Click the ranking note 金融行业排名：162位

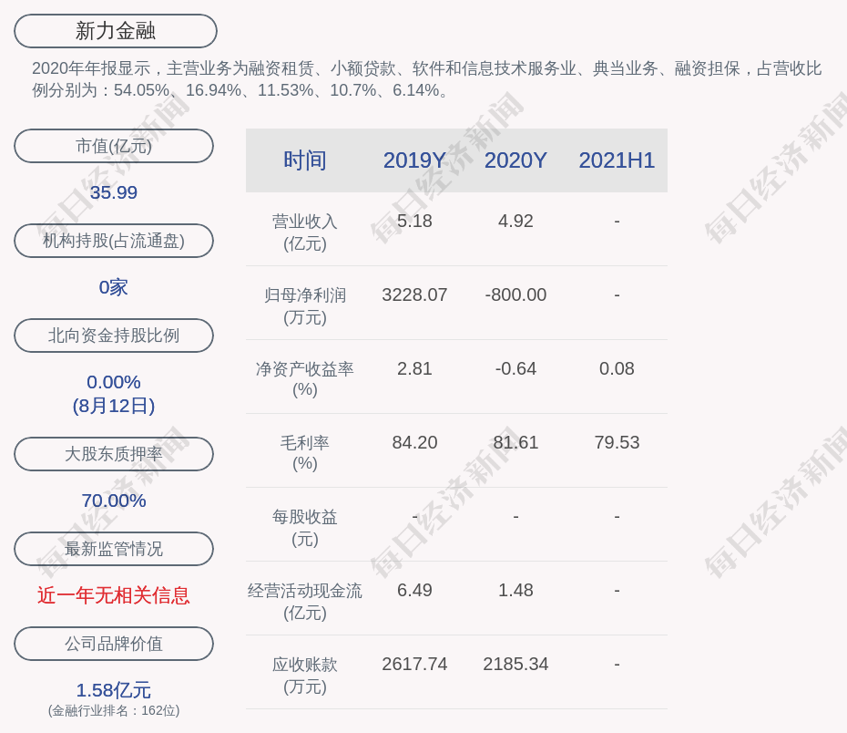(114, 710)
